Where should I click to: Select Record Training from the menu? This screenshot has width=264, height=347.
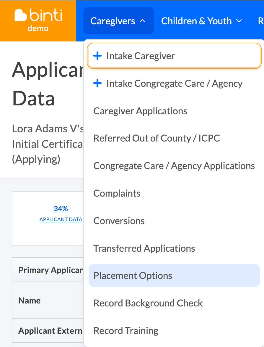126,330
